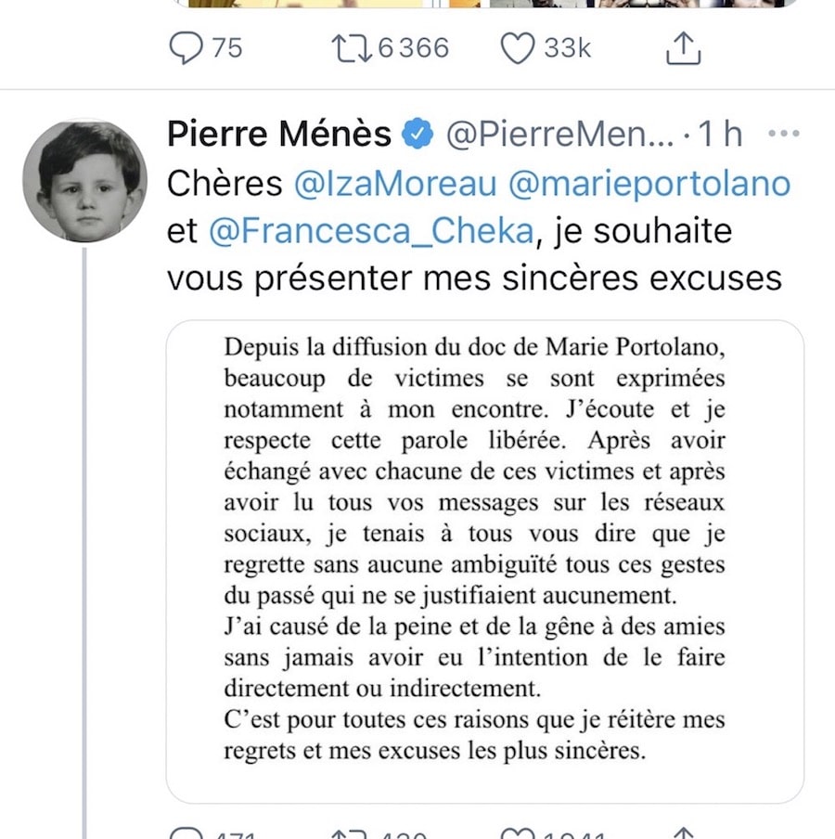Open tweet options three-dot menu
The image size is (835, 839).
pyautogui.click(x=784, y=135)
